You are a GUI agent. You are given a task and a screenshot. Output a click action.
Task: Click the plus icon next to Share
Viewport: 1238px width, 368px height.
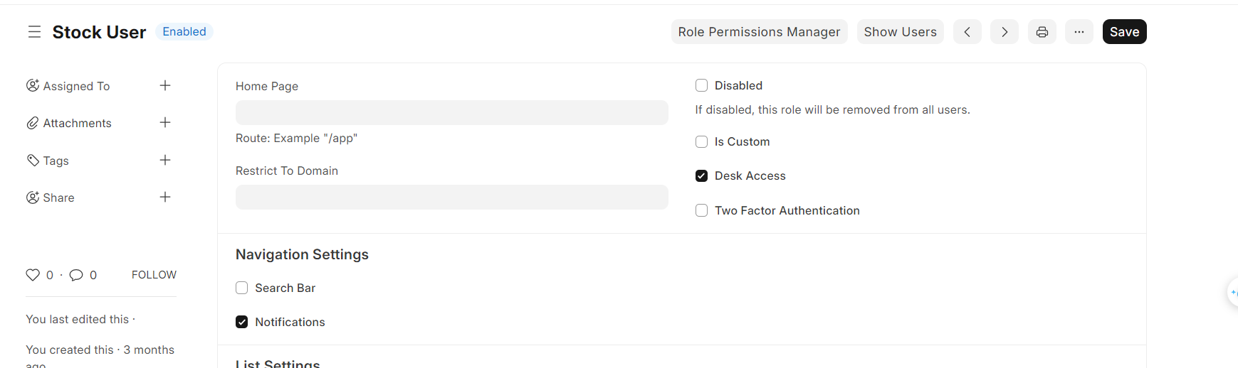165,197
